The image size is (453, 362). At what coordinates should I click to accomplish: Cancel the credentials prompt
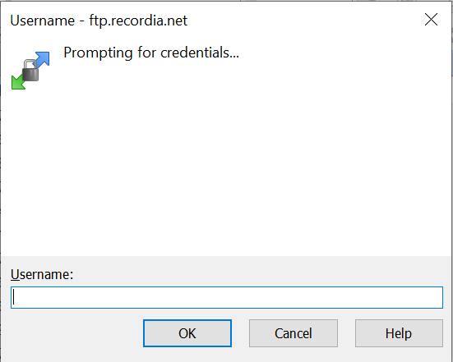[294, 333]
